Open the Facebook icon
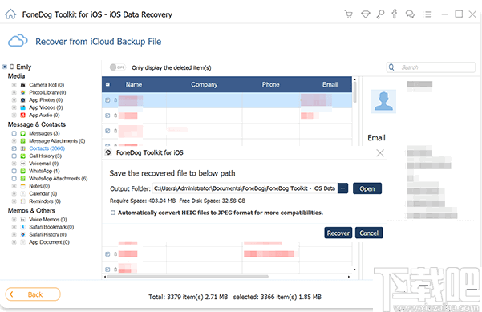Image resolution: width=482 pixels, height=312 pixels. point(395,14)
